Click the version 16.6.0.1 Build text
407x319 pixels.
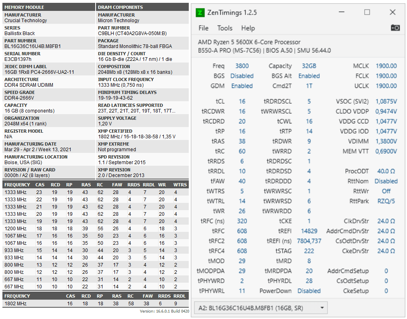[x=164, y=311]
